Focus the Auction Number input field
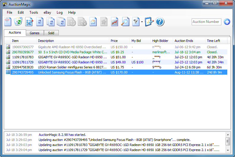235x157 pixels. (207, 22)
